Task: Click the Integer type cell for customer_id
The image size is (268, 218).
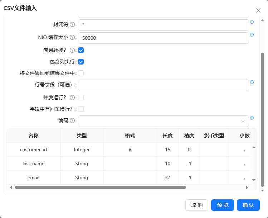Action: point(82,150)
